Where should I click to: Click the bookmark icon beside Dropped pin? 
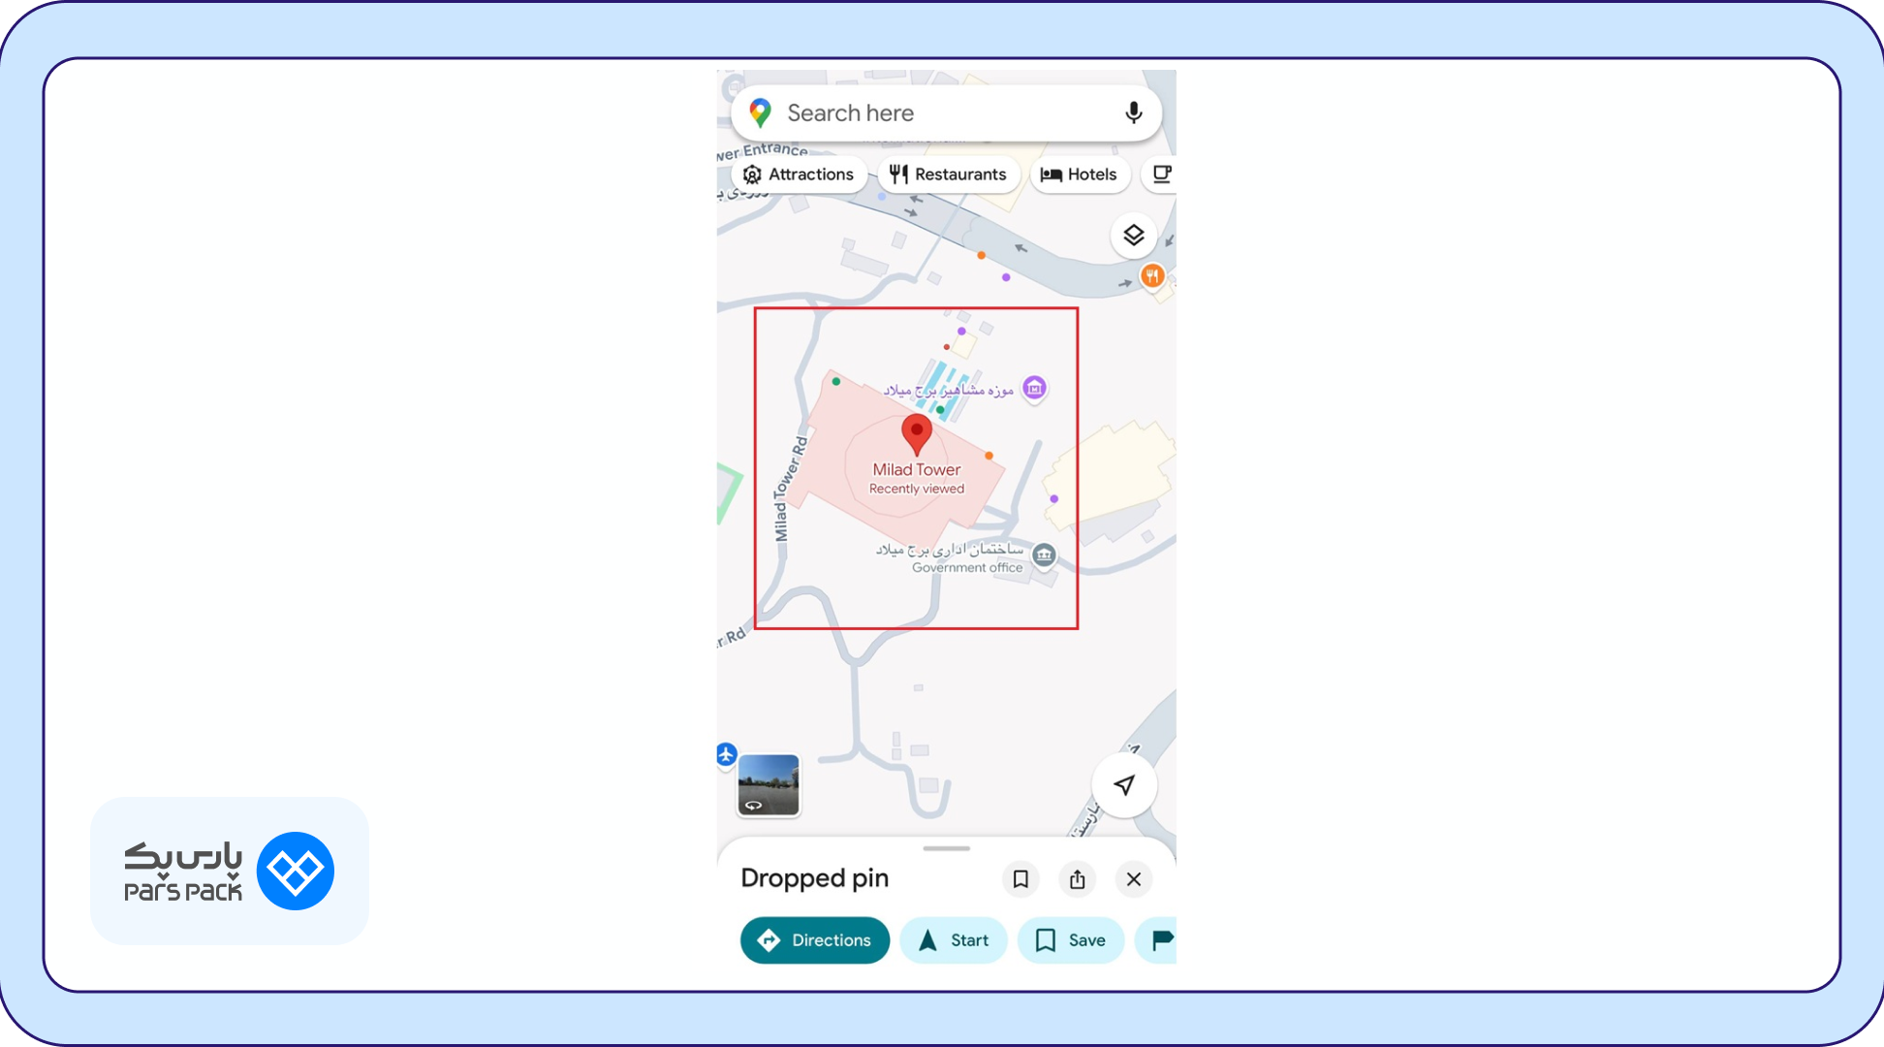[1020, 878]
